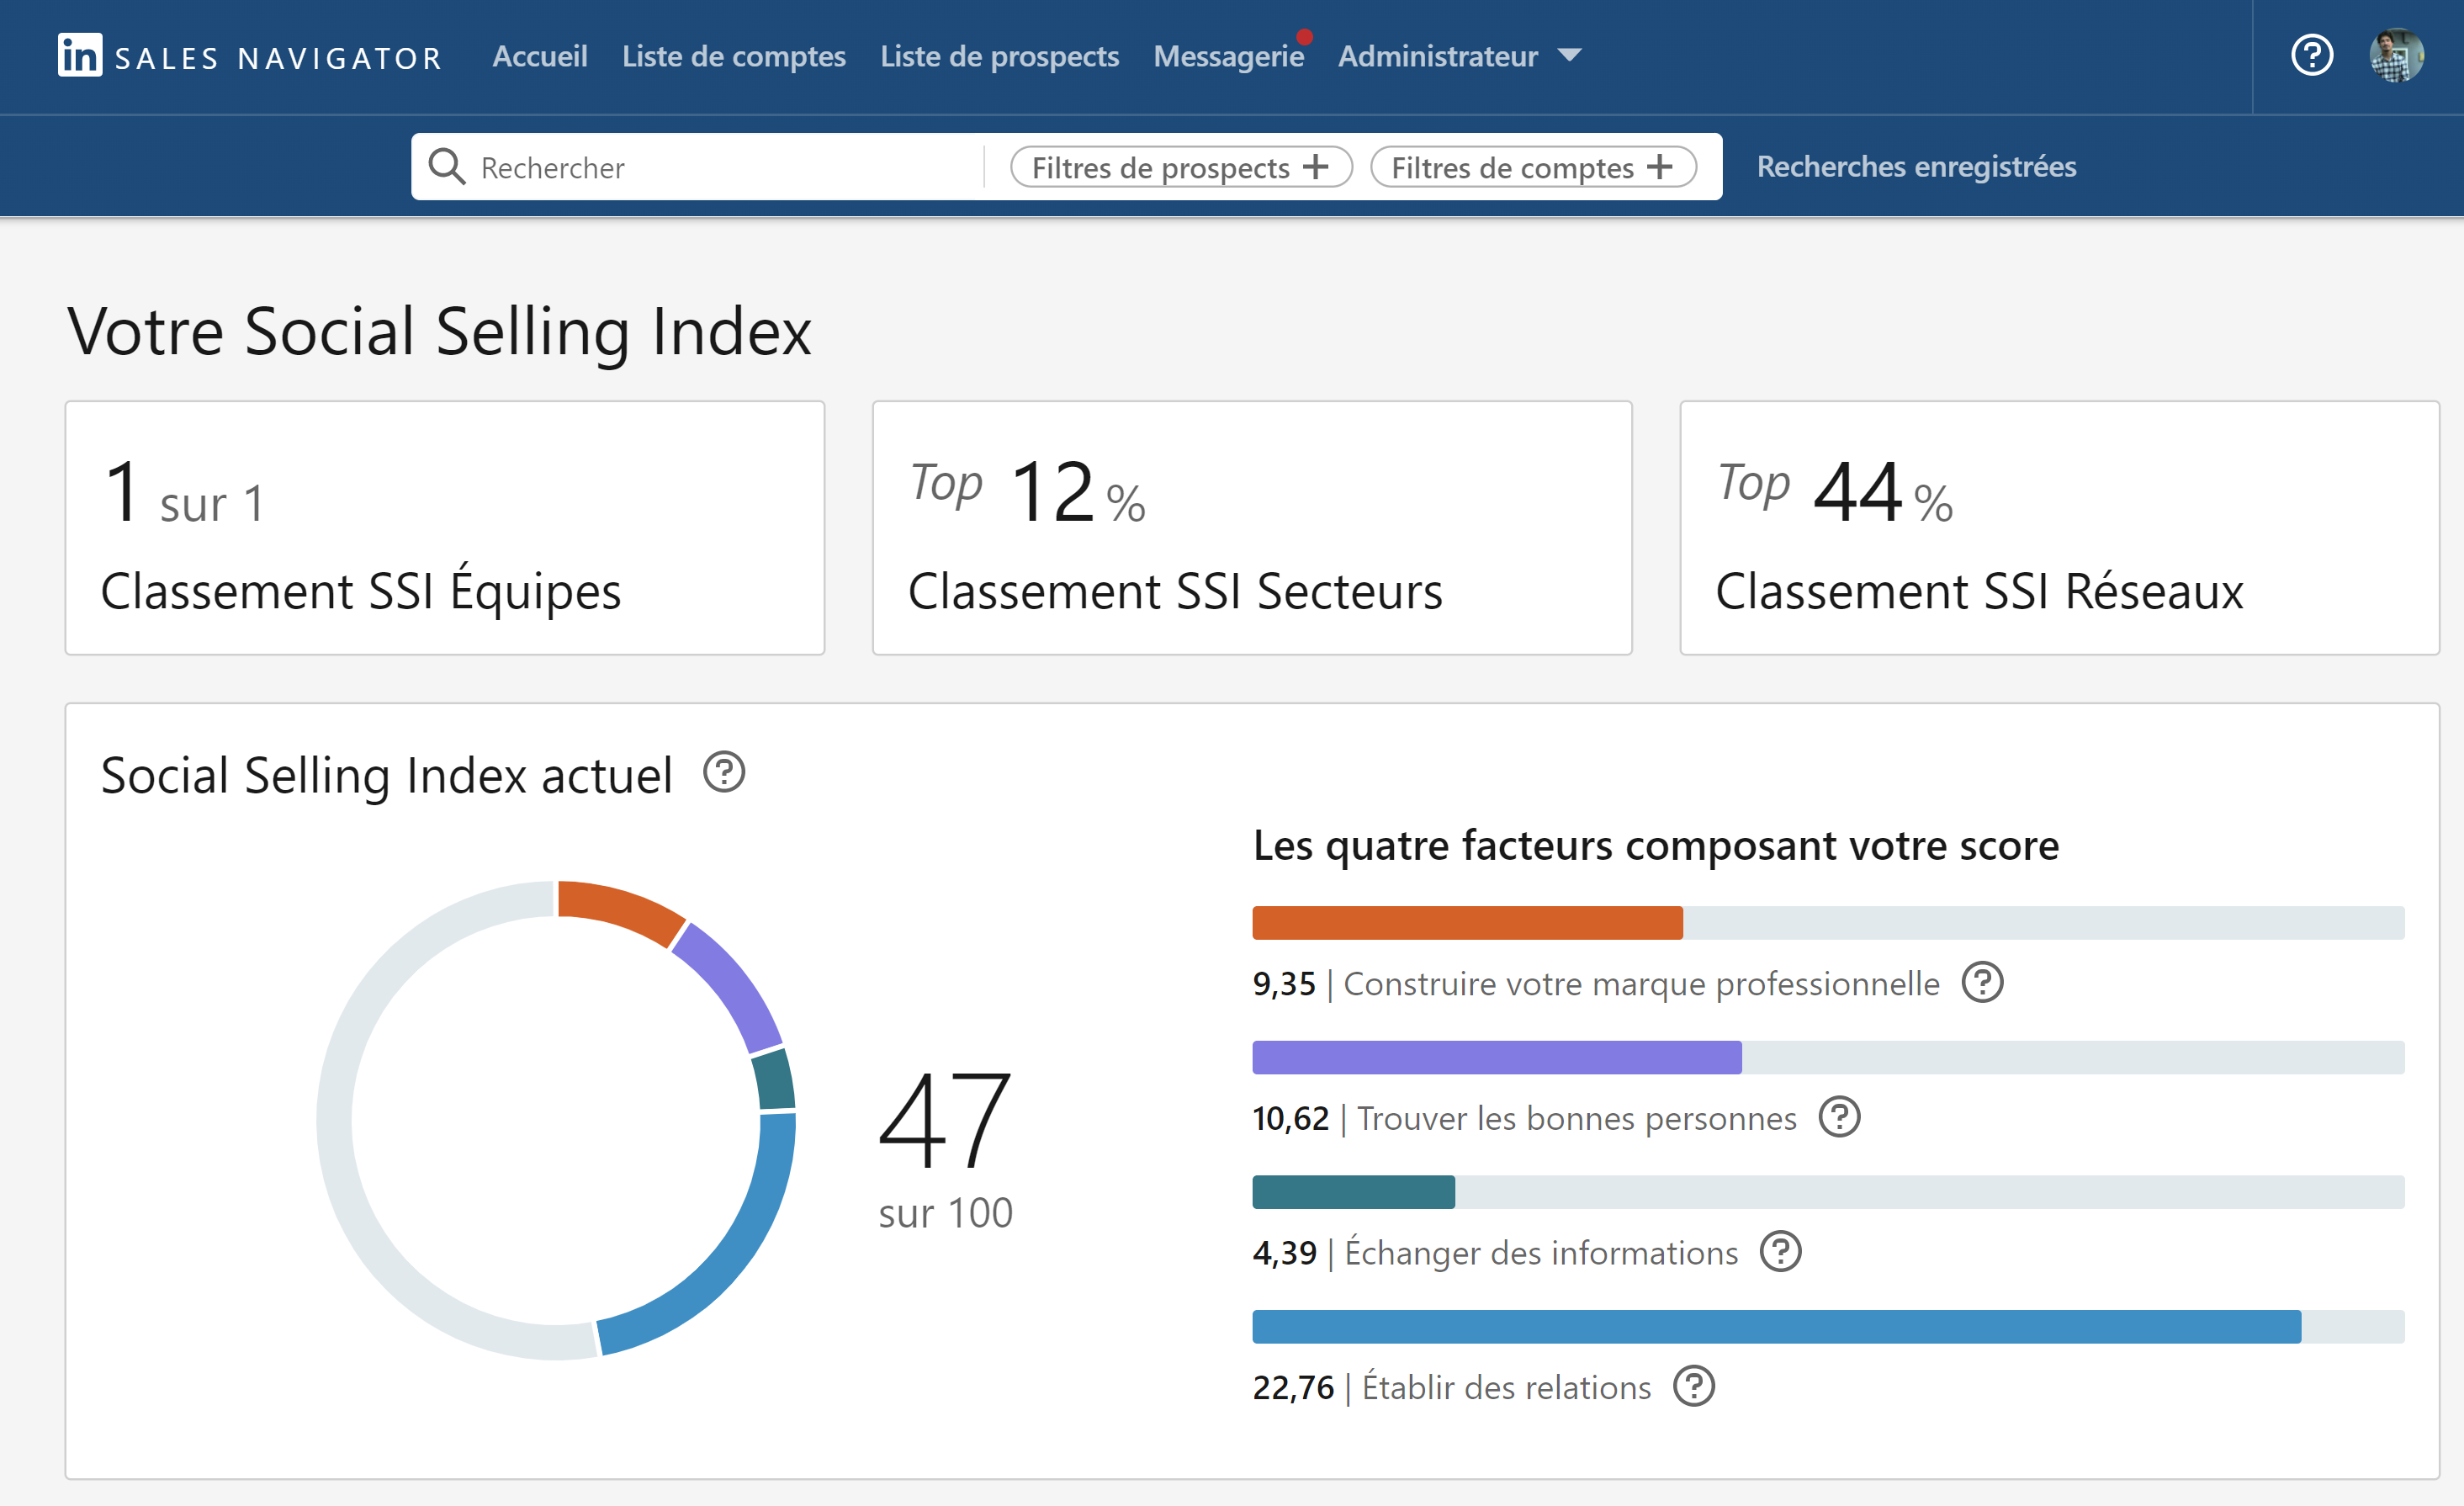Image resolution: width=2464 pixels, height=1506 pixels.
Task: Open the help icon in top bar
Action: [2311, 56]
